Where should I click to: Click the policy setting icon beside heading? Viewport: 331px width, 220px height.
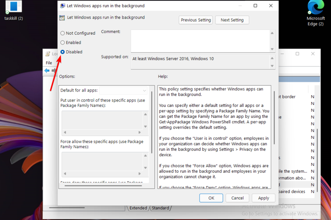tap(62, 18)
